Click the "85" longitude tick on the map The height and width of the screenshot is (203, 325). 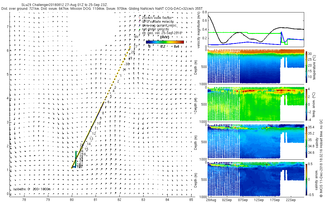coord(191,200)
